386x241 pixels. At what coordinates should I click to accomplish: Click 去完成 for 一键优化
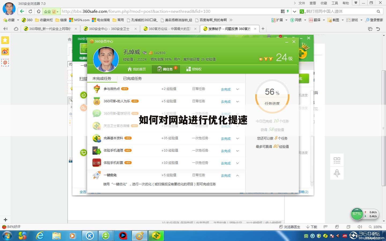coord(226,176)
